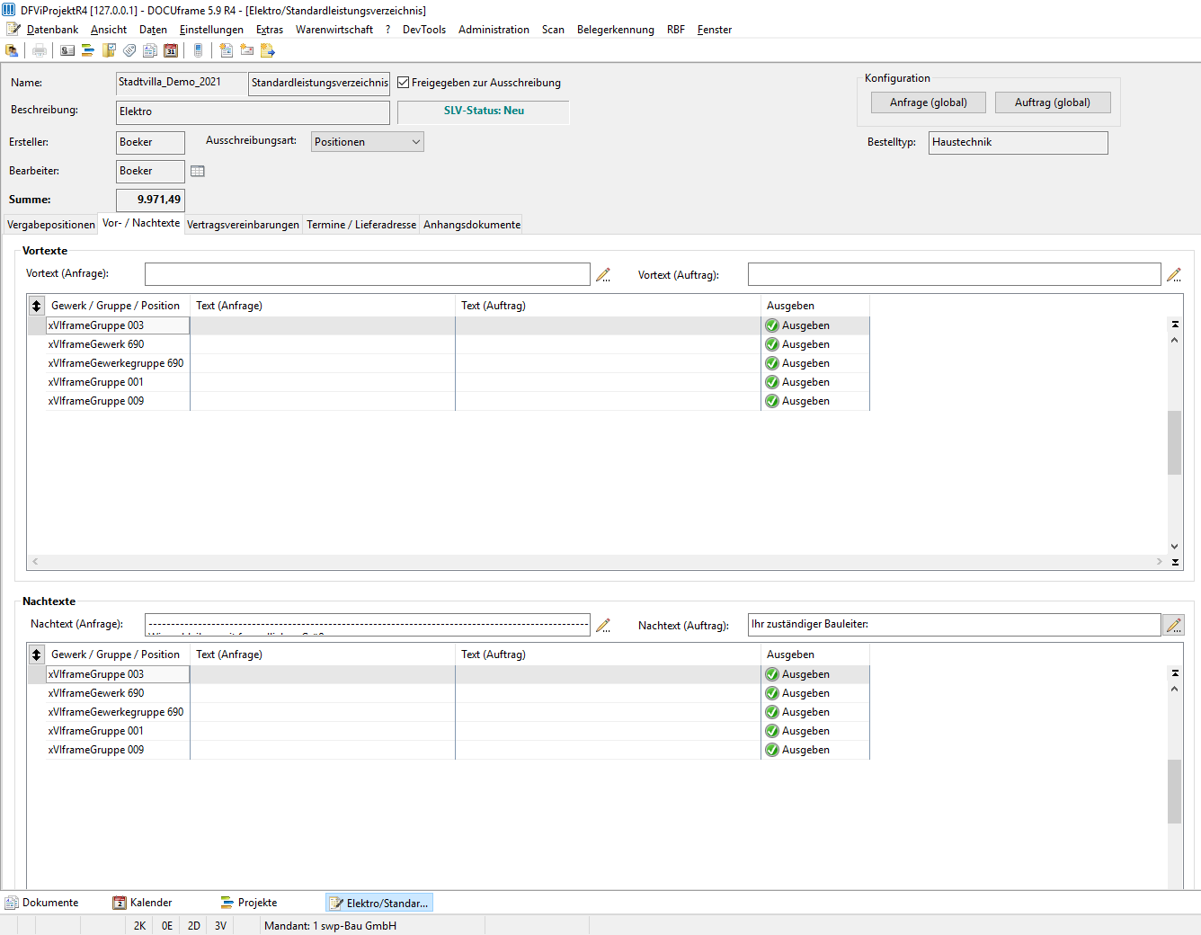The height and width of the screenshot is (935, 1201).
Task: Open Projekte in bottom bar
Action: 249,903
